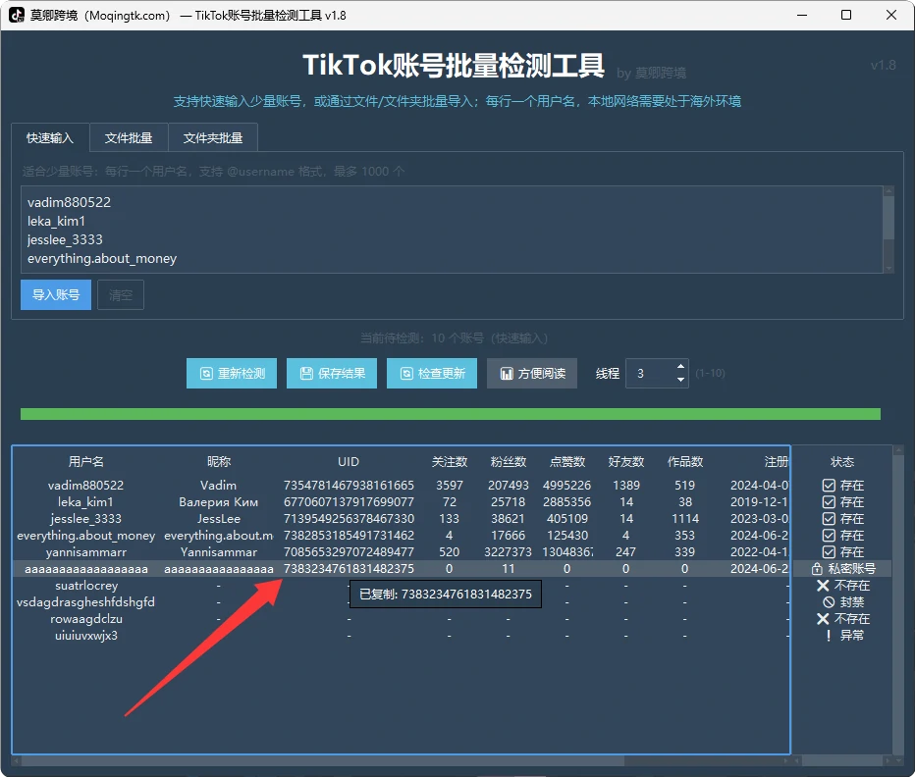Click the lock icon beside 私密账号
The height and width of the screenshot is (777, 915).
point(817,569)
